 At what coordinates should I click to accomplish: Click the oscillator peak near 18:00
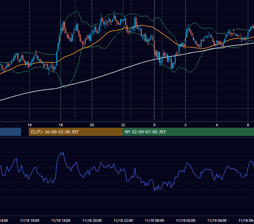pyautogui.click(x=62, y=153)
